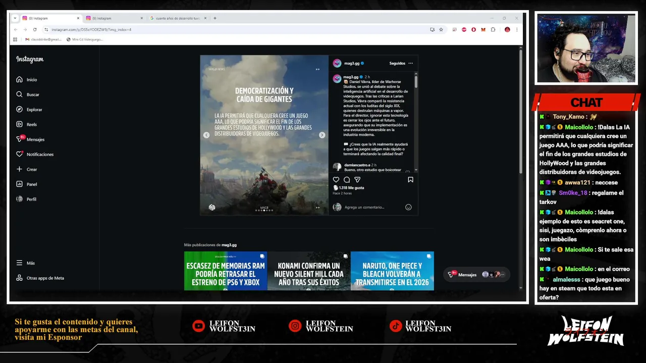Bookmark the page with the star icon

coord(441,30)
